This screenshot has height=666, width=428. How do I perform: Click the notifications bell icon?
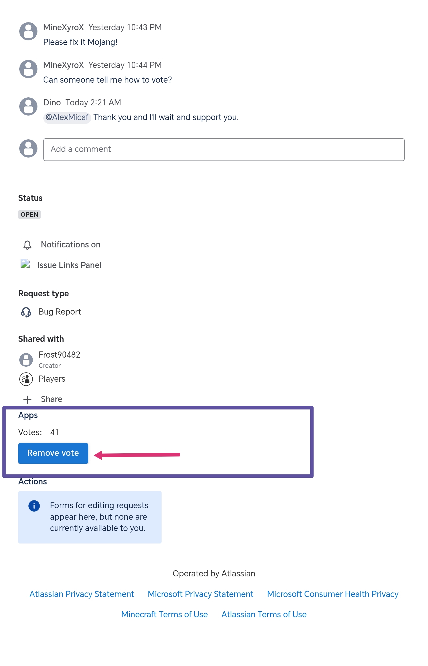27,245
